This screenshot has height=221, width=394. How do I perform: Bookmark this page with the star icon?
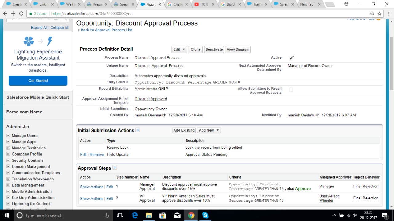[x=380, y=14]
